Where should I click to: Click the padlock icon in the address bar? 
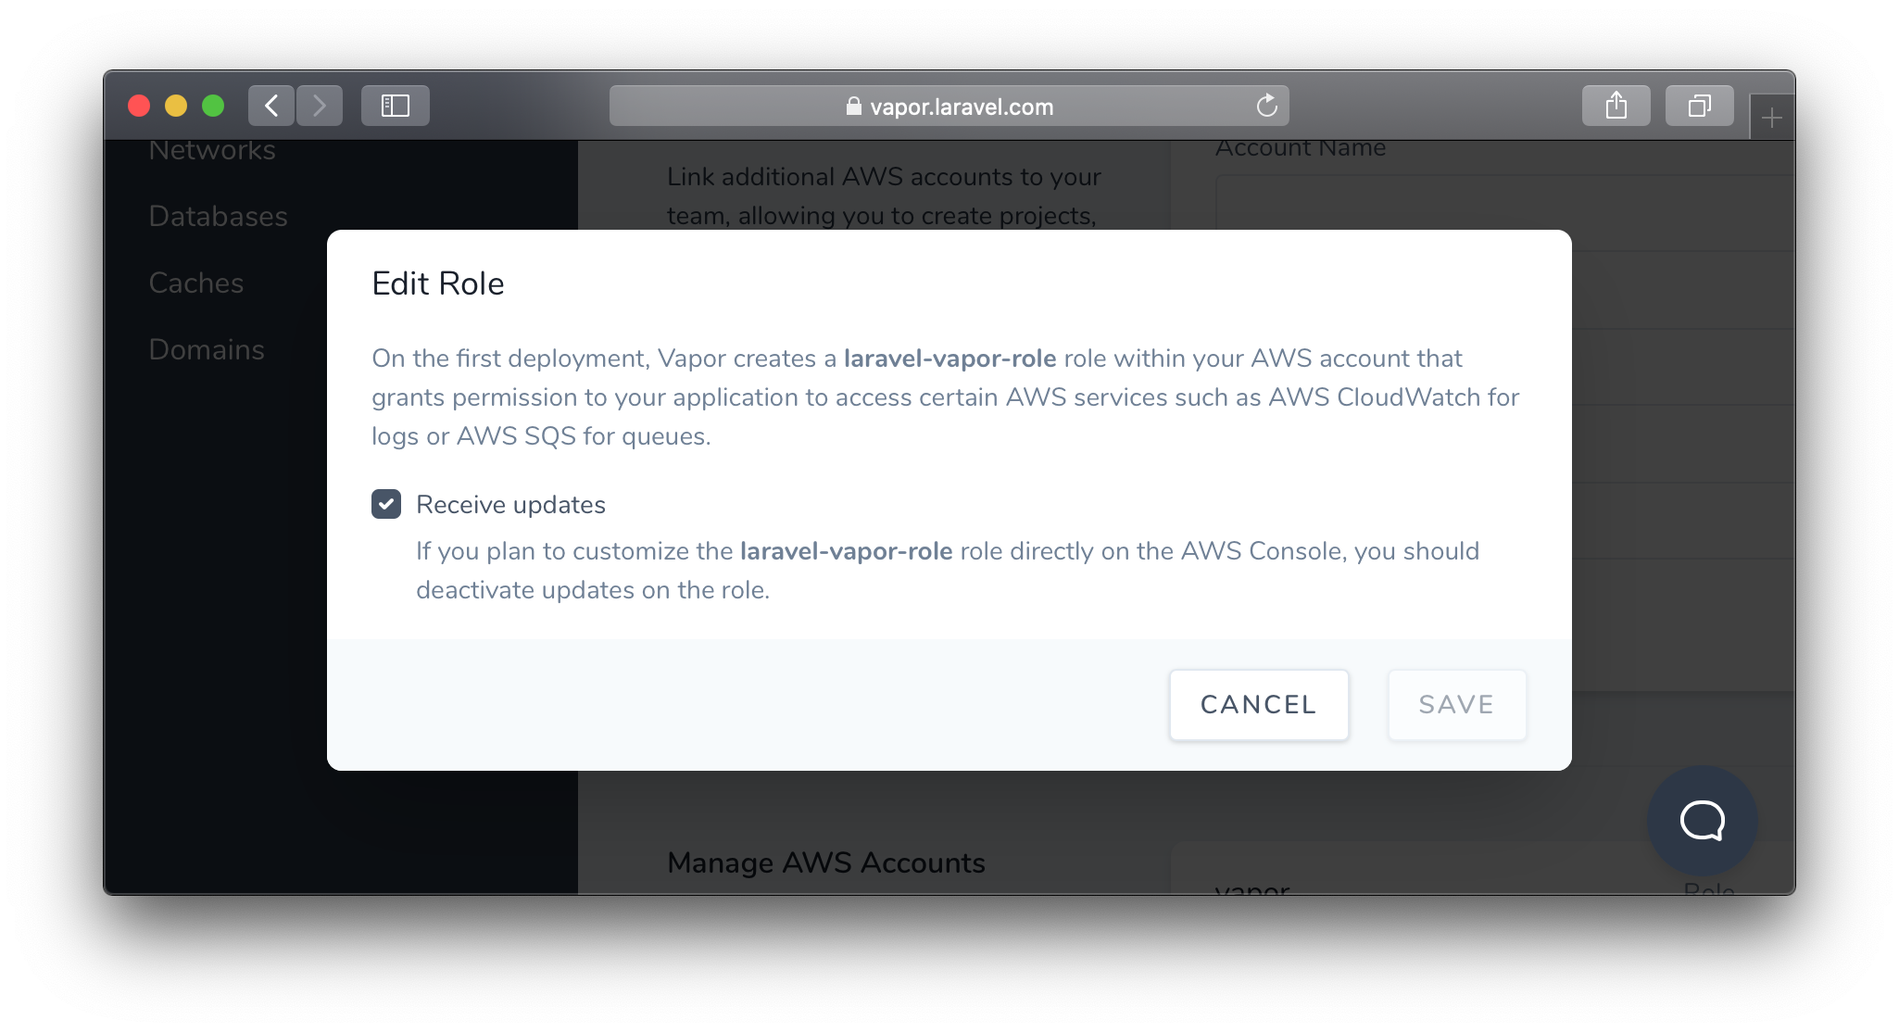[854, 107]
